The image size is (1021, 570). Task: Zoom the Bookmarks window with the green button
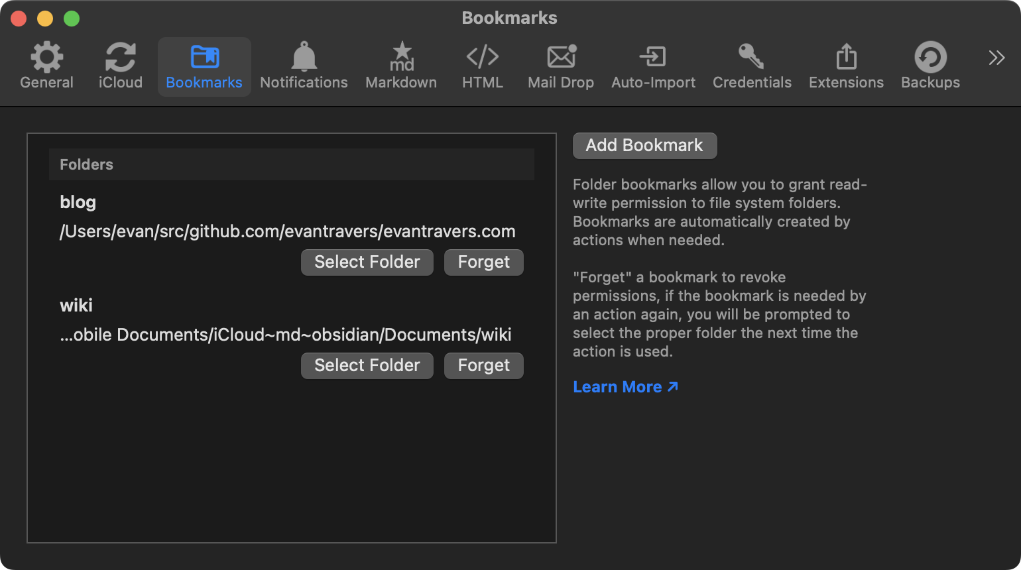tap(72, 19)
